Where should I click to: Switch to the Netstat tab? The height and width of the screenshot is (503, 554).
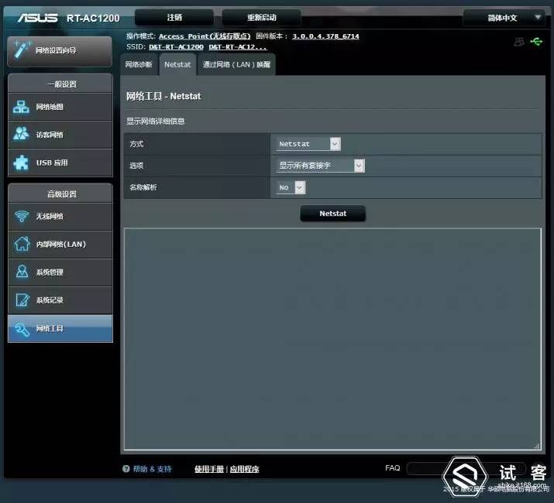177,64
